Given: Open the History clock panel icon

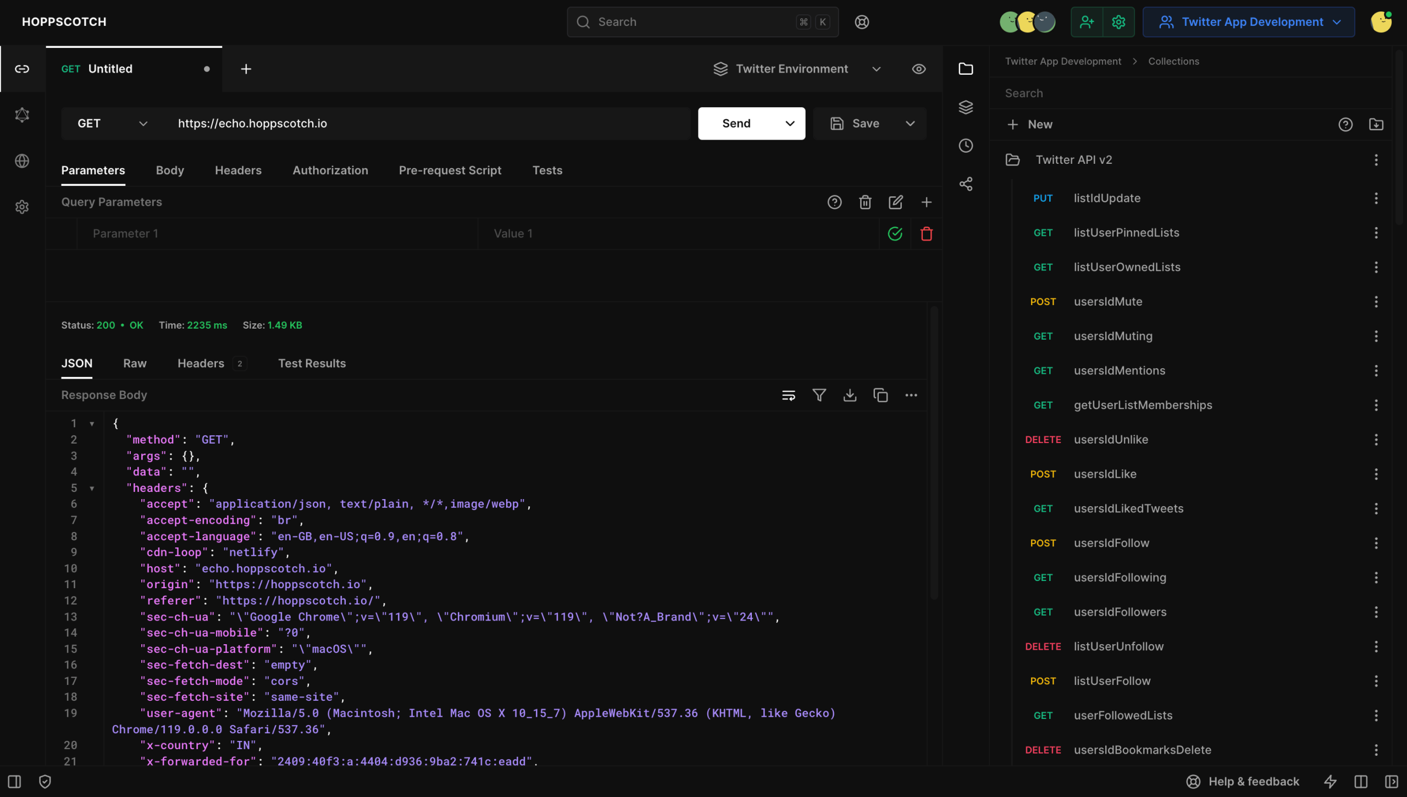Looking at the screenshot, I should [966, 146].
